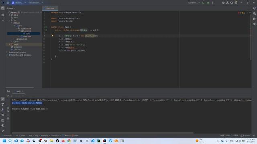Click Lesson_03 in the breadcrumb bar
Image resolution: width=257 pixels, height=144 pixels.
coord(8,136)
